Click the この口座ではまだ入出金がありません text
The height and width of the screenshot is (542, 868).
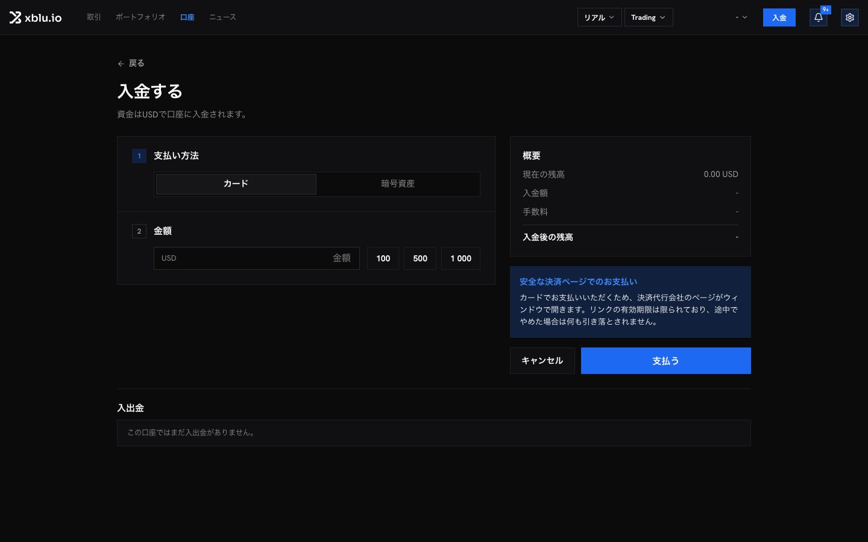pyautogui.click(x=191, y=433)
